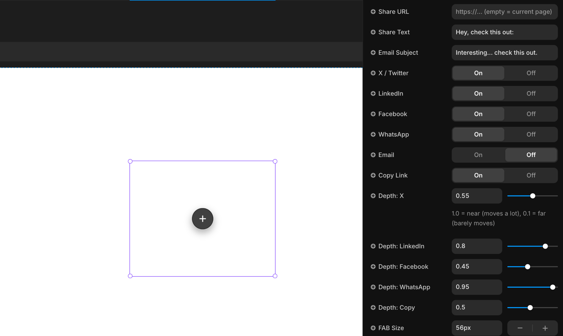
Task: Click the plus icon beside Depth: X
Action: coord(373,196)
